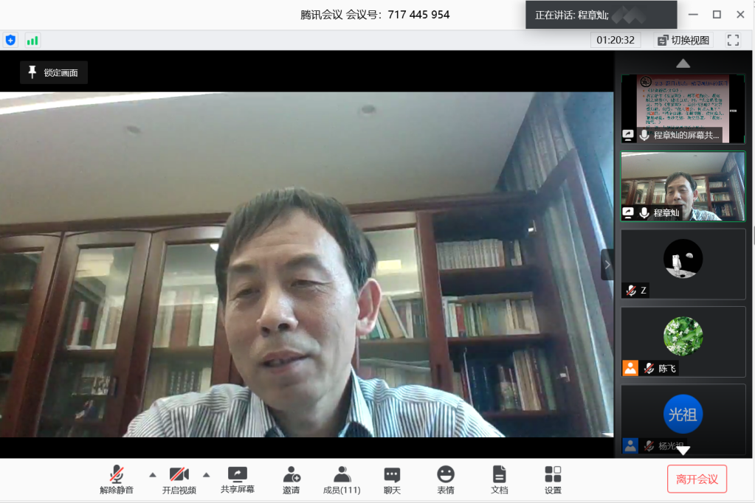Open the Settings (设置) panel

click(x=553, y=479)
